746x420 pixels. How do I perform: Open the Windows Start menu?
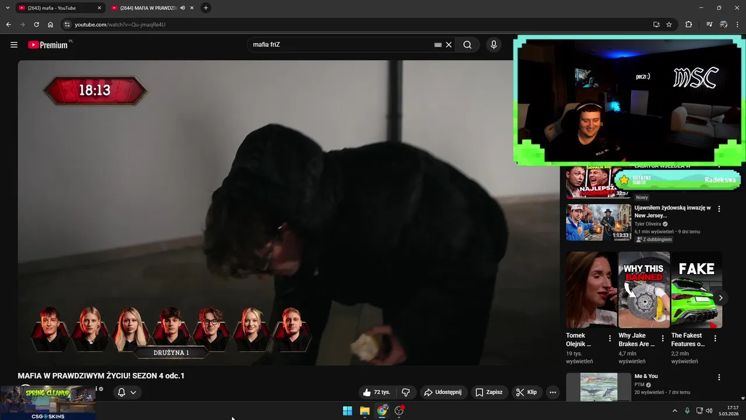pos(347,411)
